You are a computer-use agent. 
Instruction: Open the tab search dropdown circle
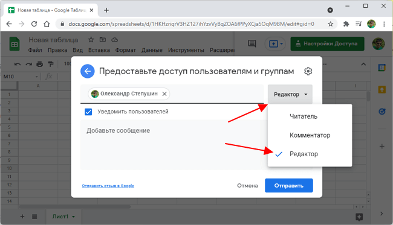point(330,10)
